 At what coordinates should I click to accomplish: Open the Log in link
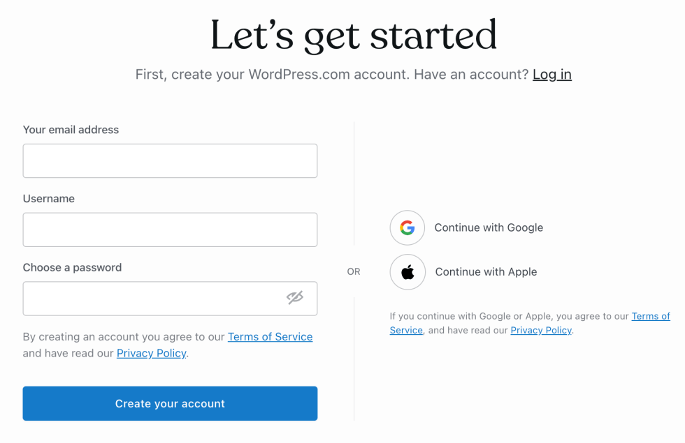point(551,75)
